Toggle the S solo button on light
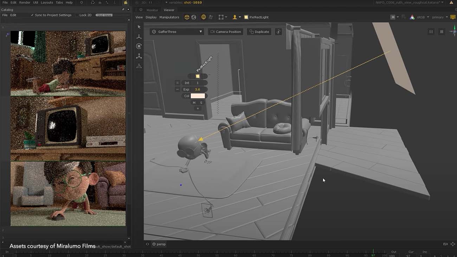Screen dimensions: 457x257 [201, 103]
